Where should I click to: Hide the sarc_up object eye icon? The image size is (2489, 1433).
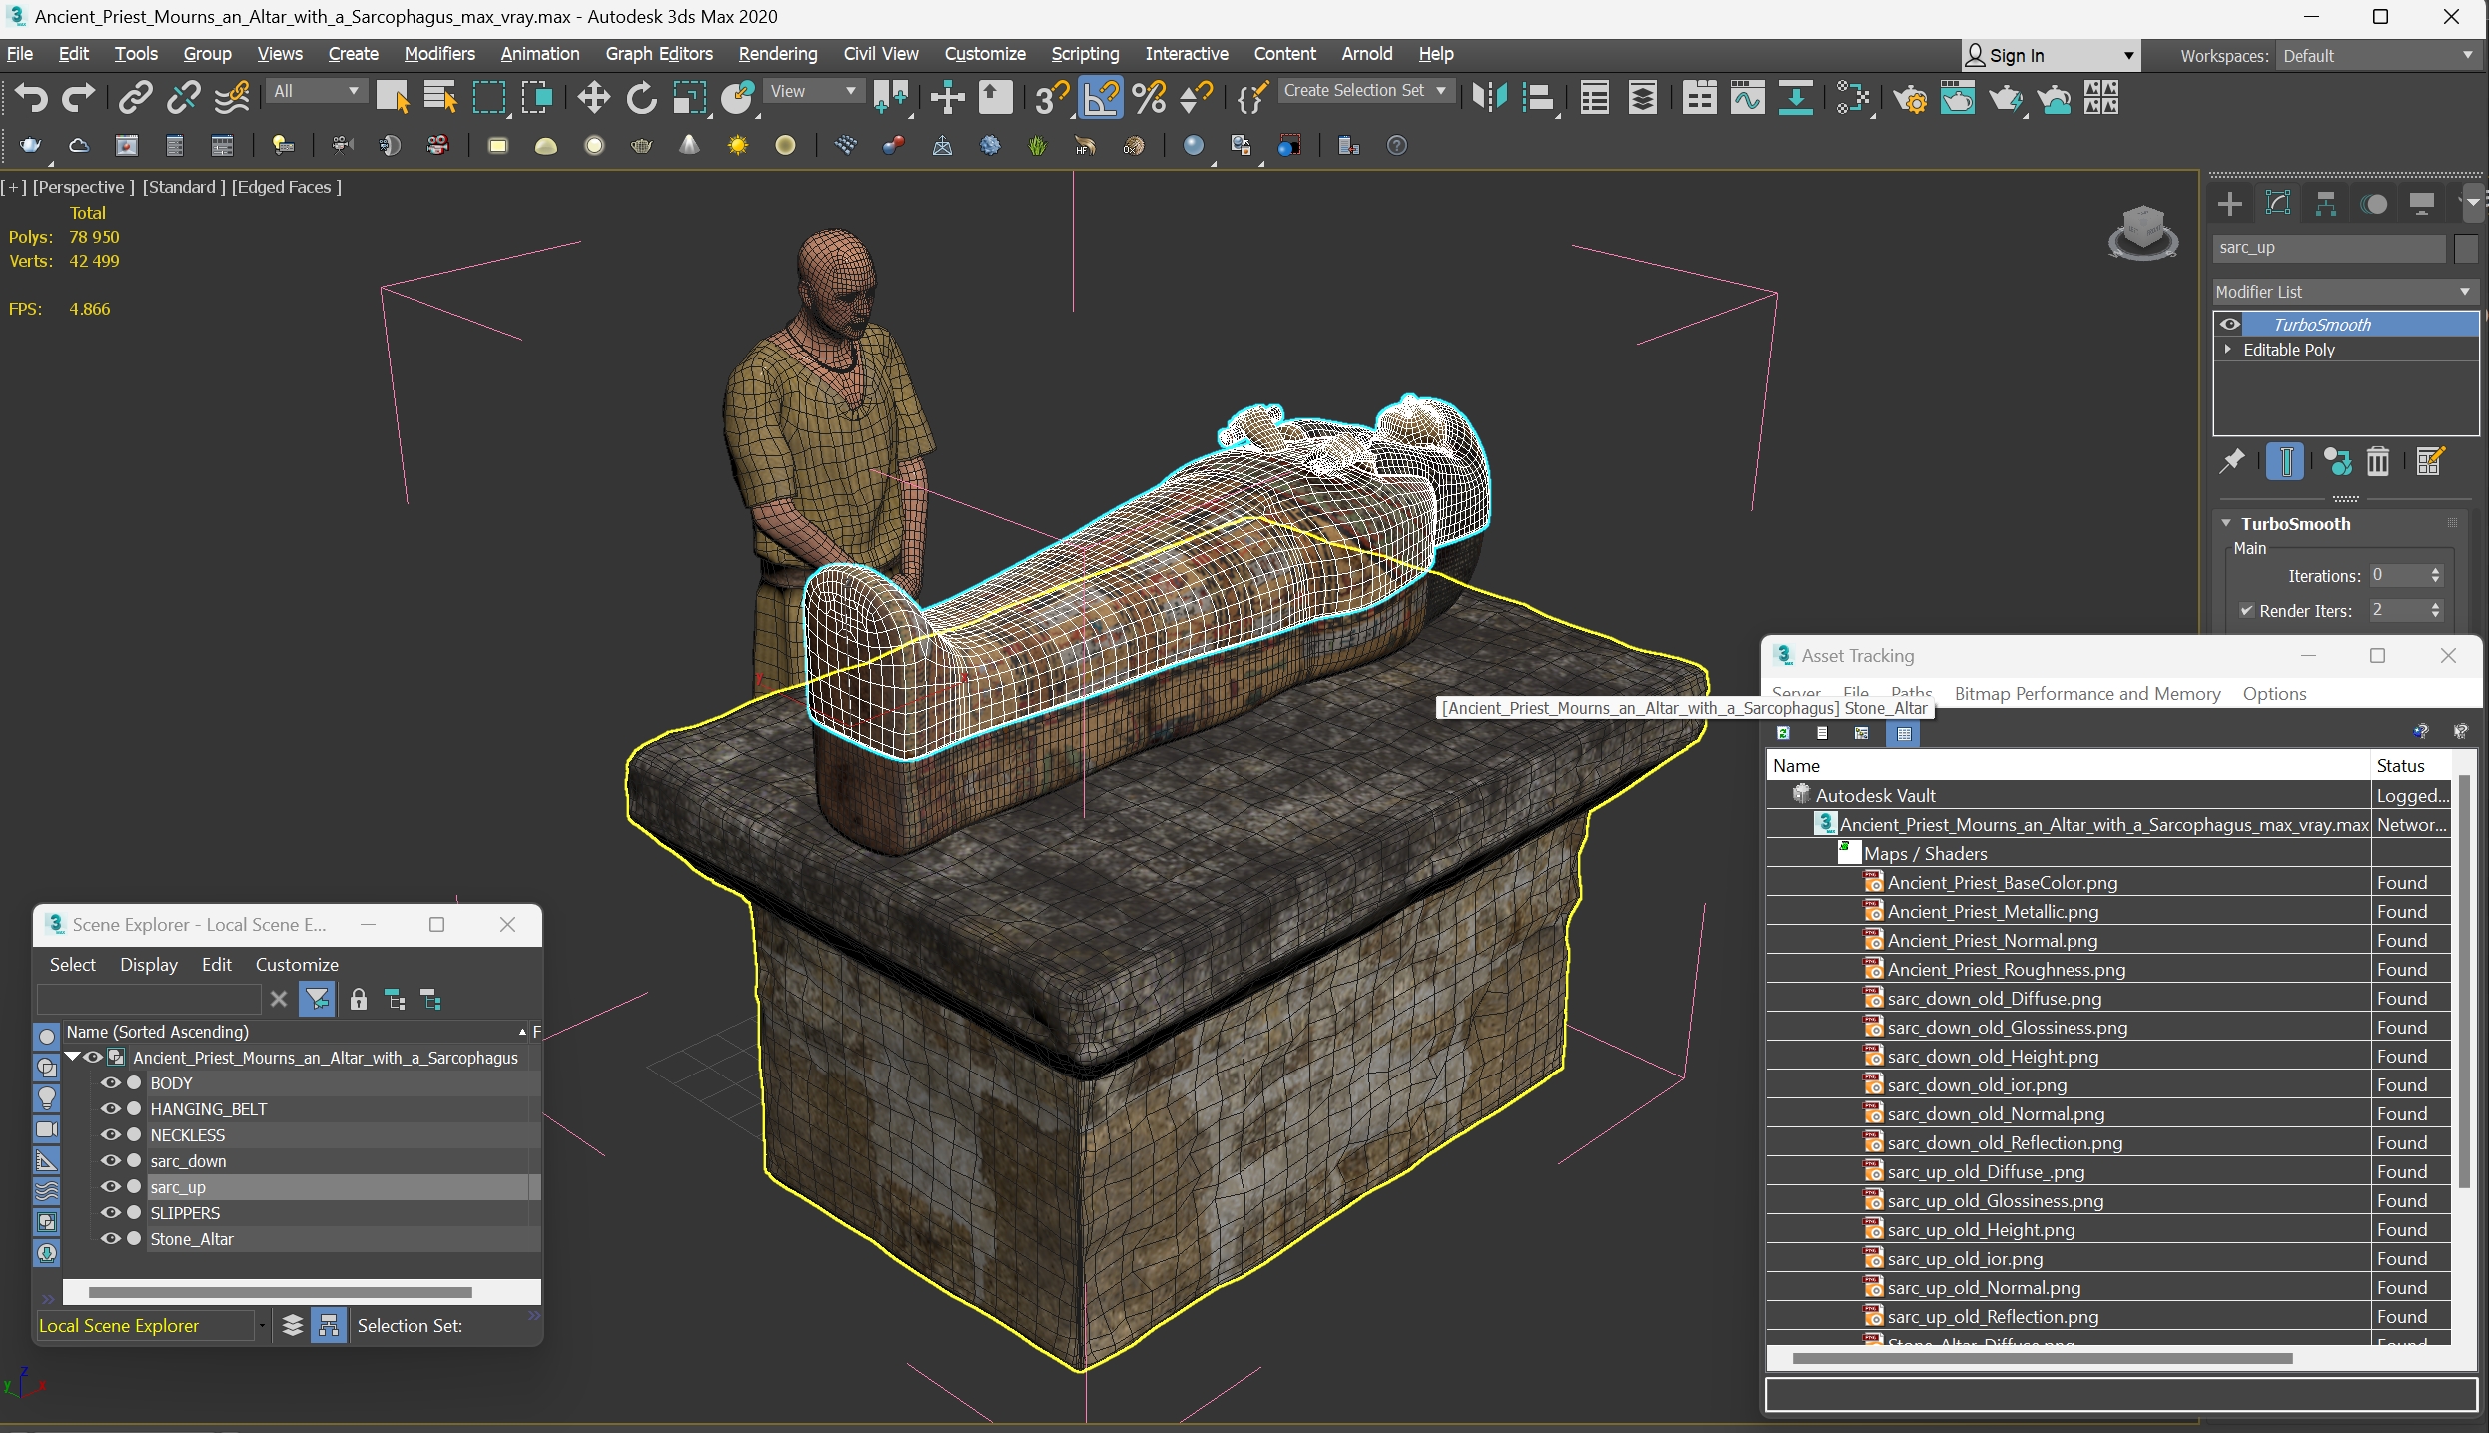click(x=110, y=1187)
